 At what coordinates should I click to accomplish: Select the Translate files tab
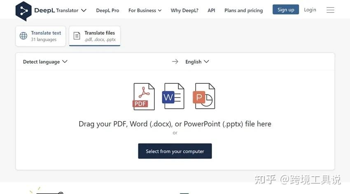[x=95, y=36]
